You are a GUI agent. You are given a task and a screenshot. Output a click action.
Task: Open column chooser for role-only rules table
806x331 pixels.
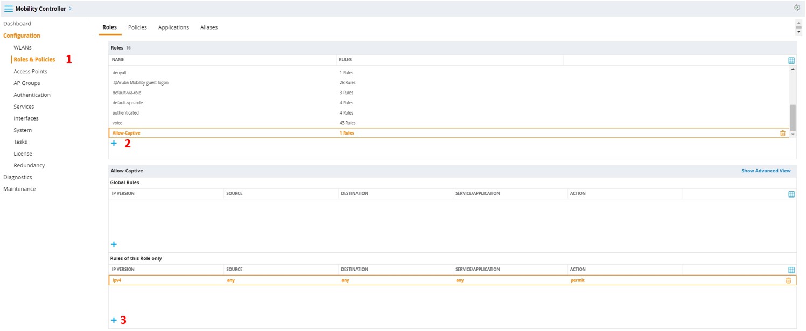click(791, 270)
